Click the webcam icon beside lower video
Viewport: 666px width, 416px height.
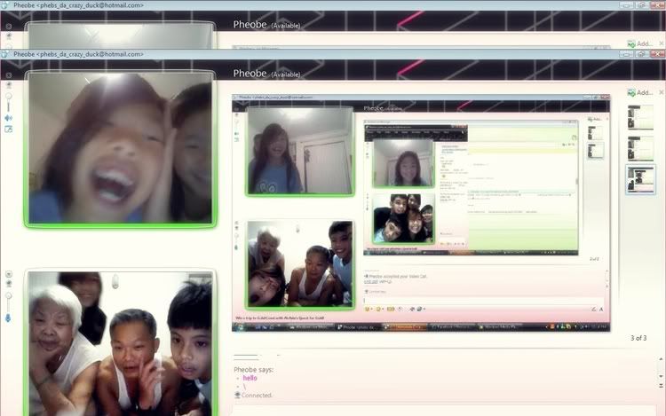click(x=9, y=283)
